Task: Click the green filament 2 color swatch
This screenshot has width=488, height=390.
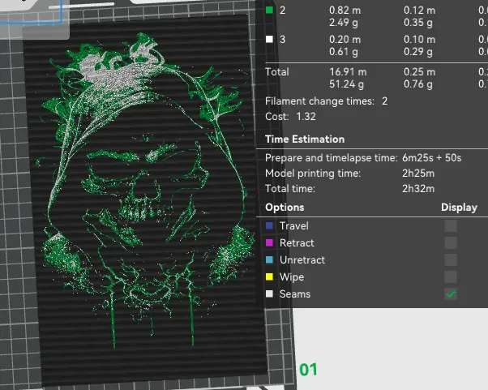Action: tap(269, 11)
